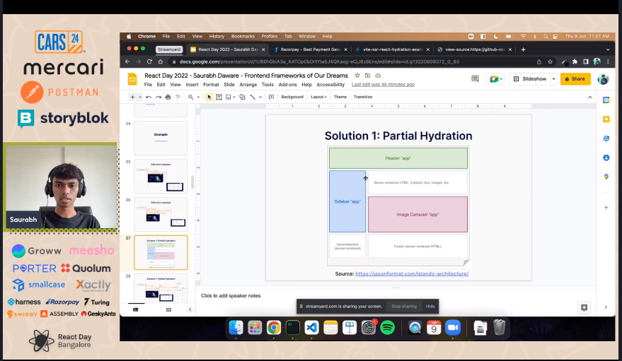622x361 pixels.
Task: Select the arrow Select tool
Action: pyautogui.click(x=209, y=97)
